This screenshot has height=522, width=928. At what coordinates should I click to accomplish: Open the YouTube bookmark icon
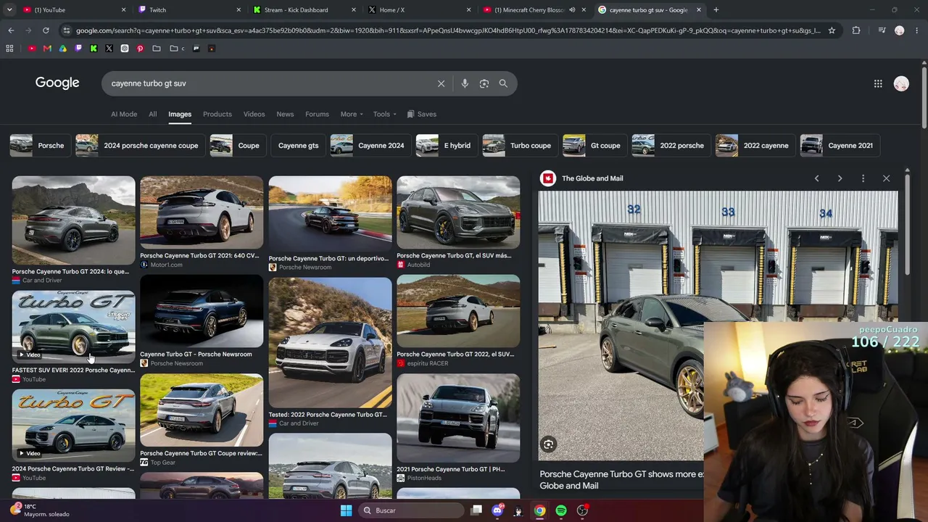coord(32,49)
